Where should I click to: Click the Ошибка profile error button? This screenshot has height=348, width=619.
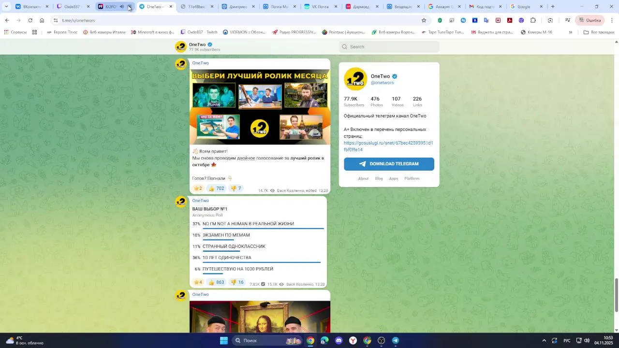(590, 20)
